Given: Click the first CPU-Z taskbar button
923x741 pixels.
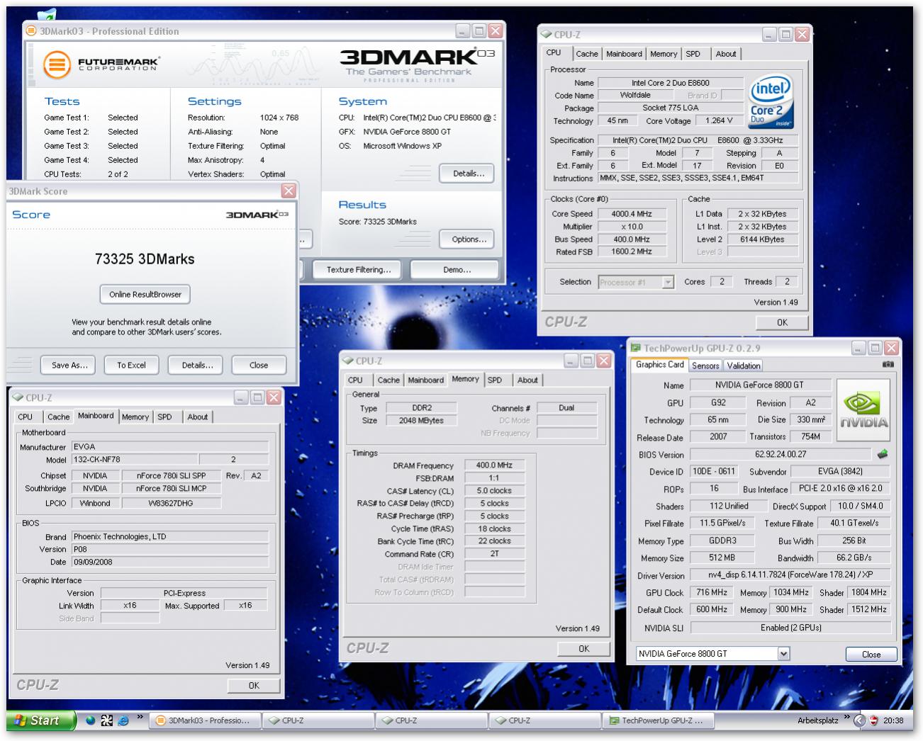Looking at the screenshot, I should [x=318, y=720].
